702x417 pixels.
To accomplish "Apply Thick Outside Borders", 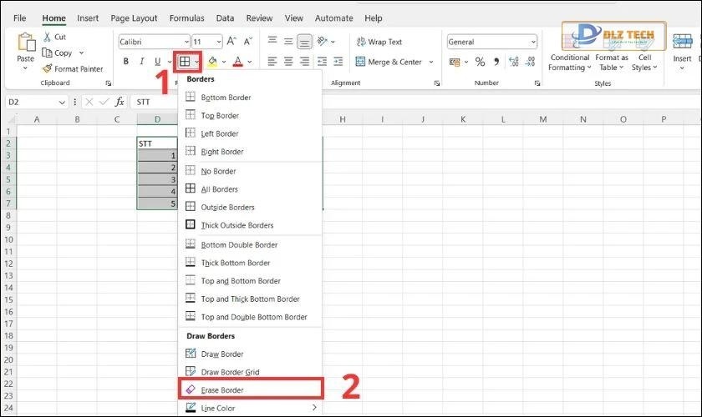I will pos(237,225).
